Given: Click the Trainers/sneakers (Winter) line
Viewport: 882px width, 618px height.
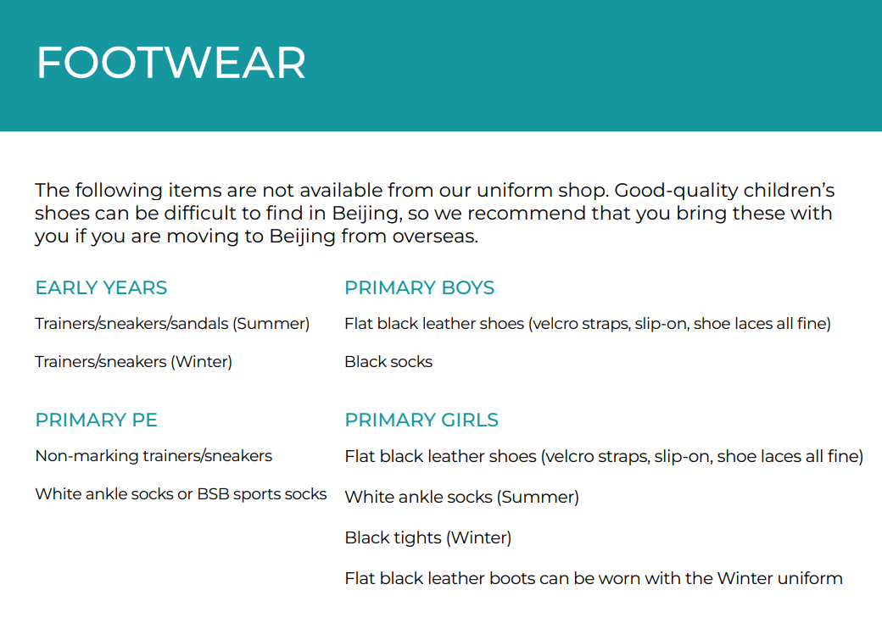Looking at the screenshot, I should pos(133,362).
